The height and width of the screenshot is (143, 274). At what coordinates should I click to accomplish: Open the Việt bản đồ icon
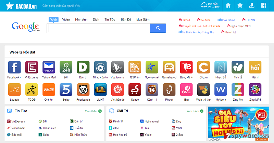coord(117,89)
